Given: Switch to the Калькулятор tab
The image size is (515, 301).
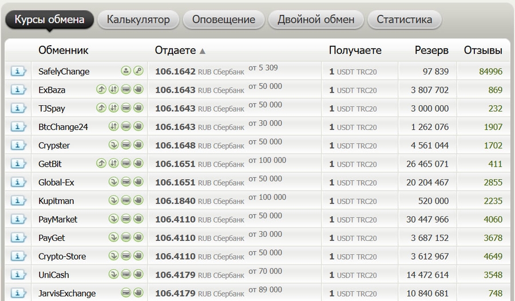Looking at the screenshot, I should (138, 19).
